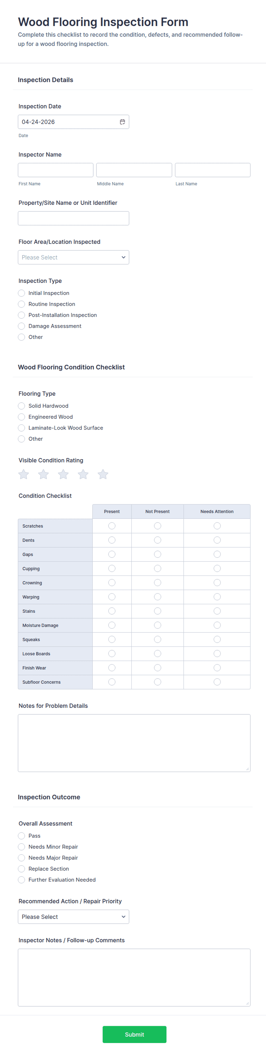Image resolution: width=266 pixels, height=1057 pixels.
Task: Open the Recommended Action / Repair Priority dropdown
Action: pos(74,917)
